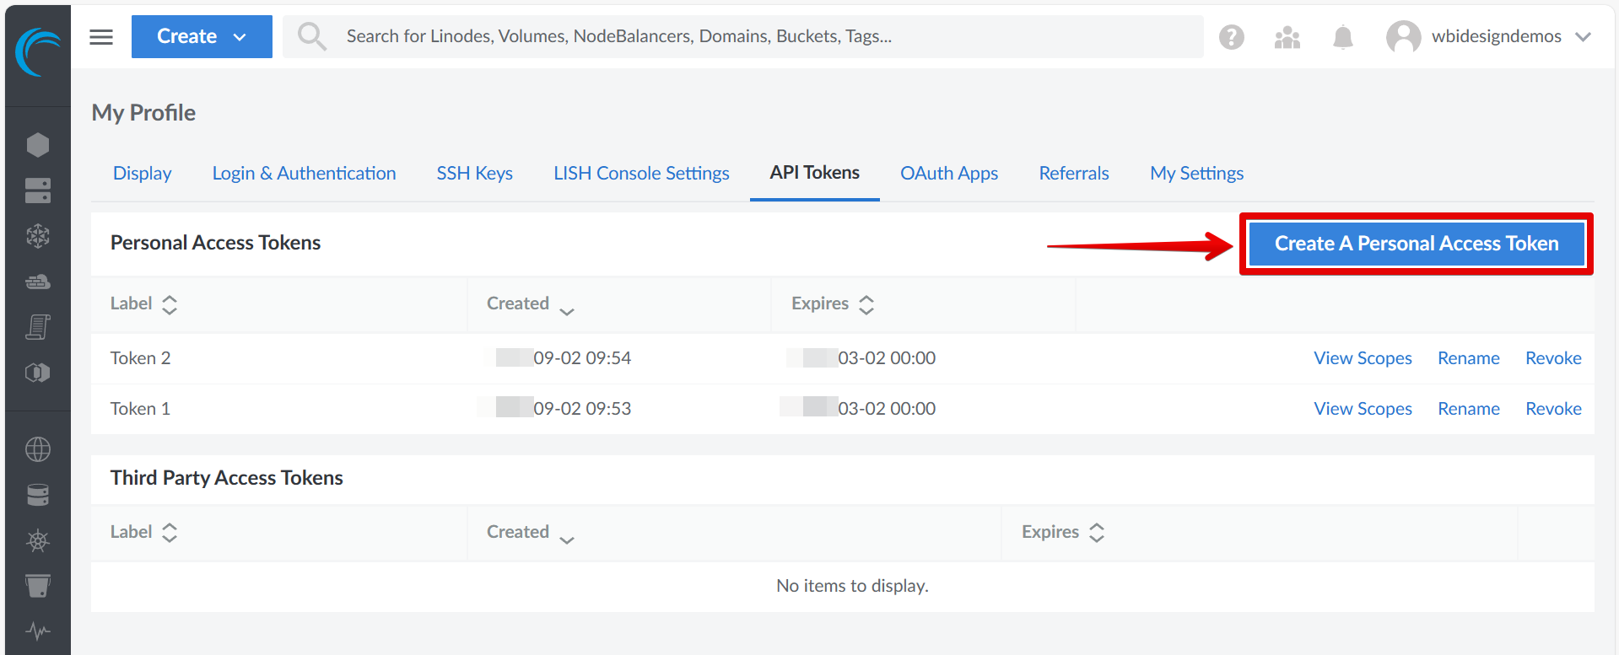
Task: Open StackScripts from the scroll sidebar icon
Action: click(38, 327)
